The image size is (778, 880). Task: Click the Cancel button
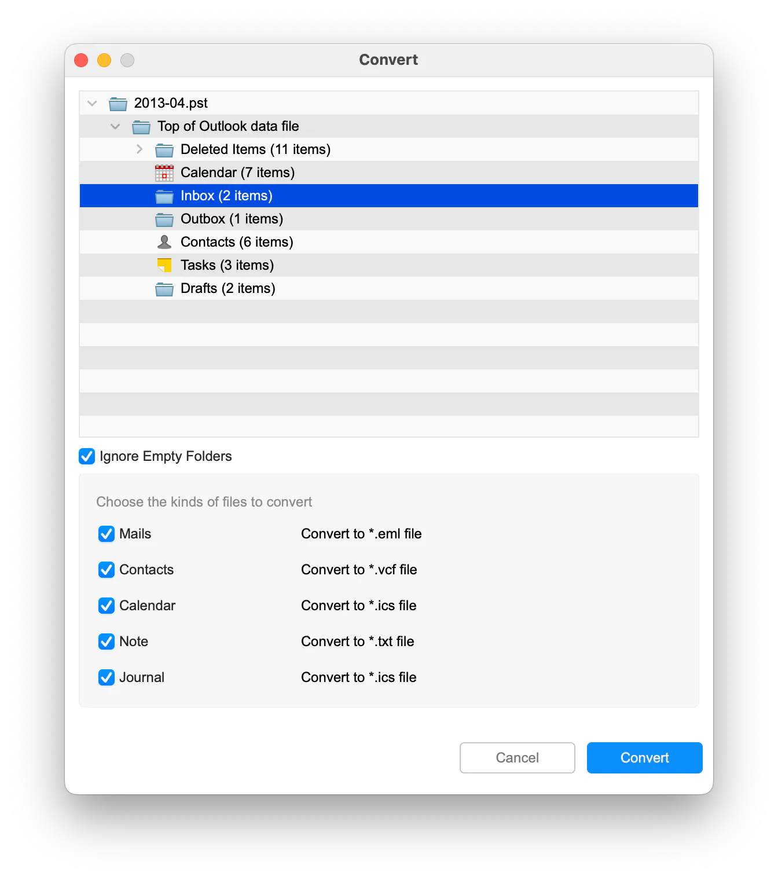pos(518,758)
